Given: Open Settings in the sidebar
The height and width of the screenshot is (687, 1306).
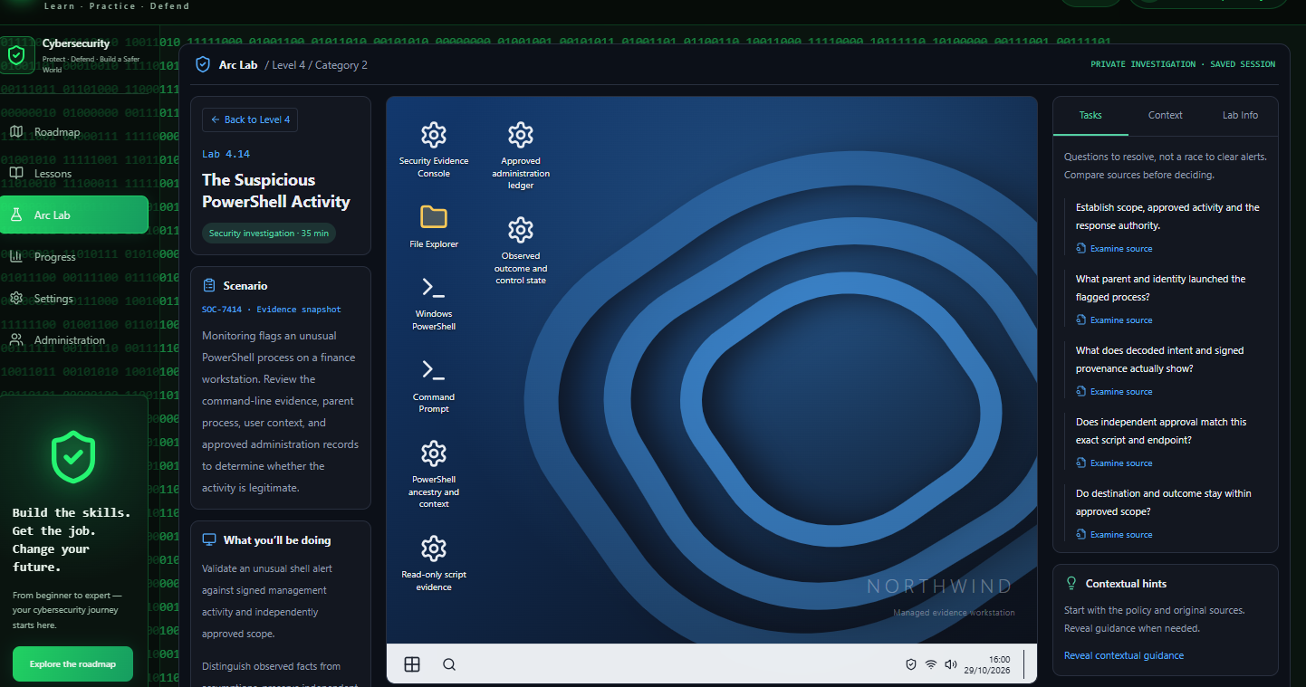Looking at the screenshot, I should tap(74, 299).
